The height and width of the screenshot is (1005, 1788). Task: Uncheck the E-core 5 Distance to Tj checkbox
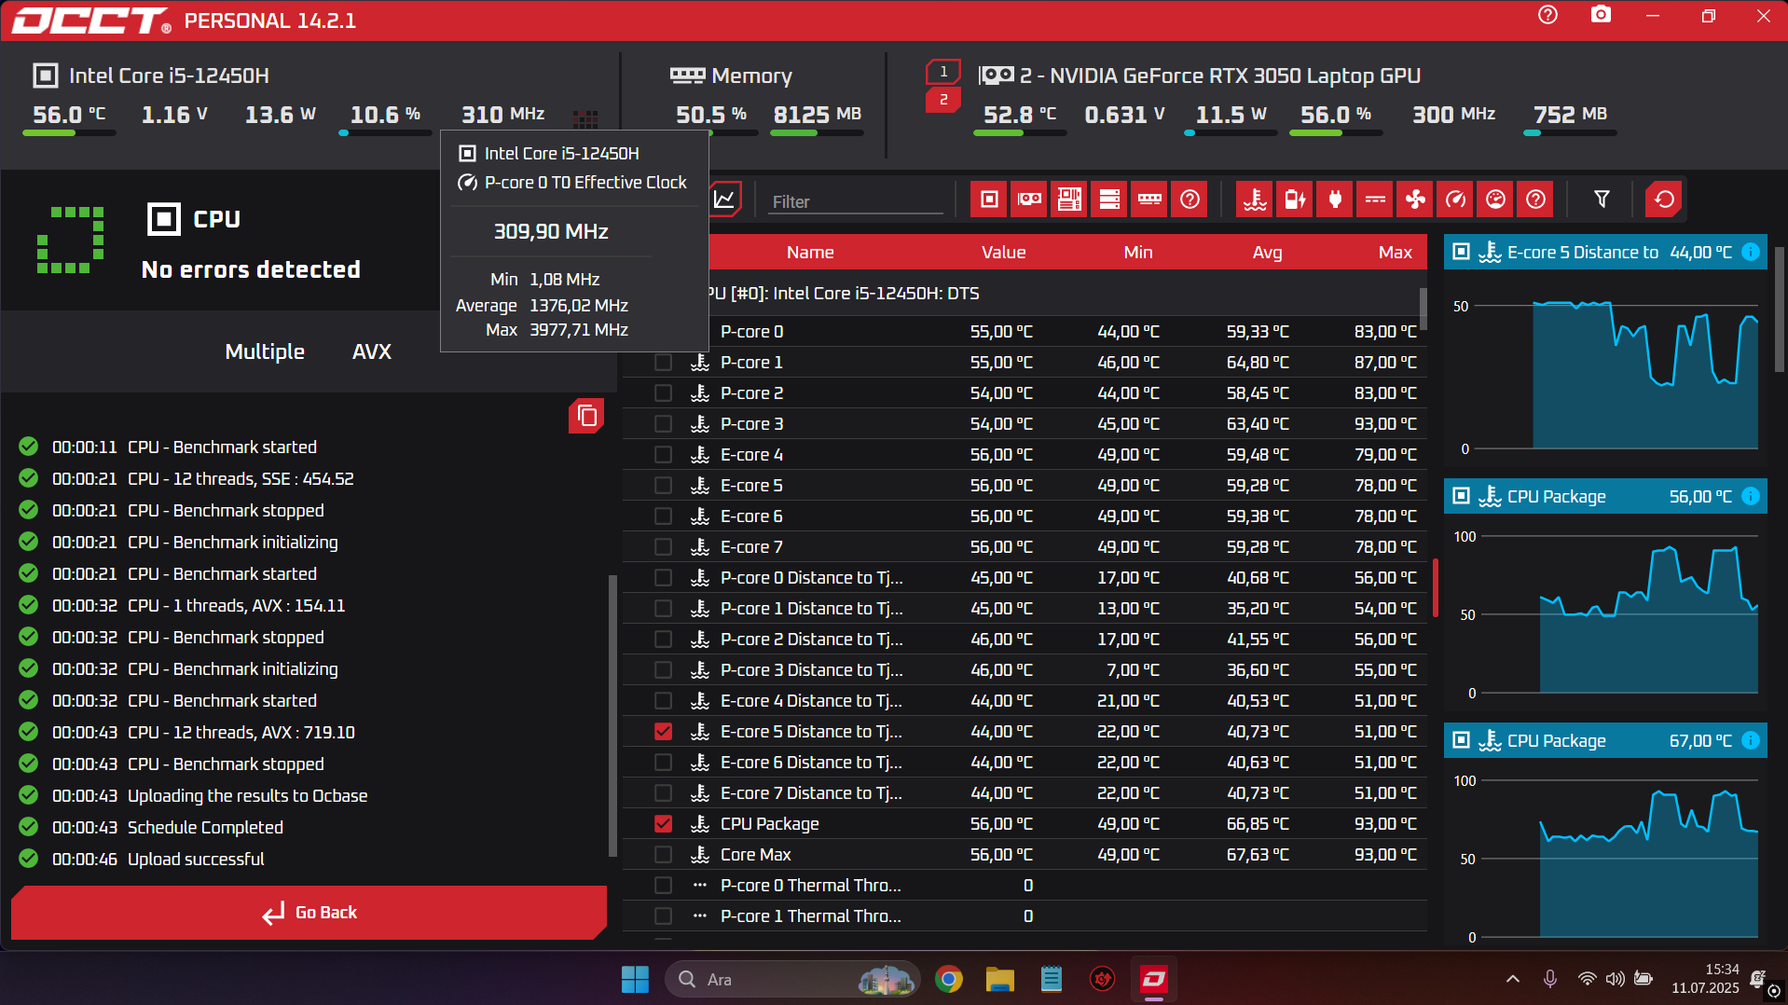pos(663,732)
